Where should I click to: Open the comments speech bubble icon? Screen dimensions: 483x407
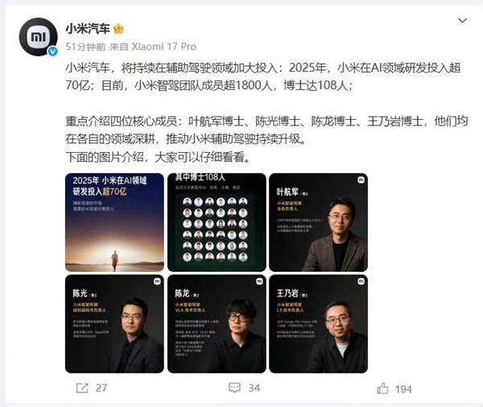click(234, 388)
